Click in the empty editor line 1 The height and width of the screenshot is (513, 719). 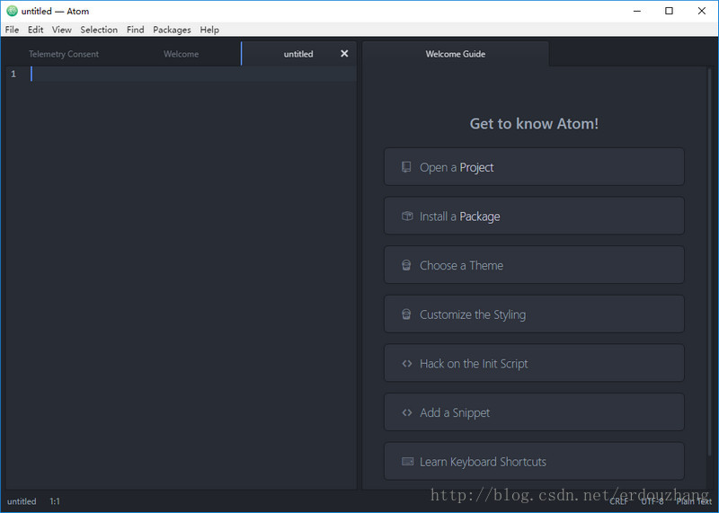click(192, 74)
